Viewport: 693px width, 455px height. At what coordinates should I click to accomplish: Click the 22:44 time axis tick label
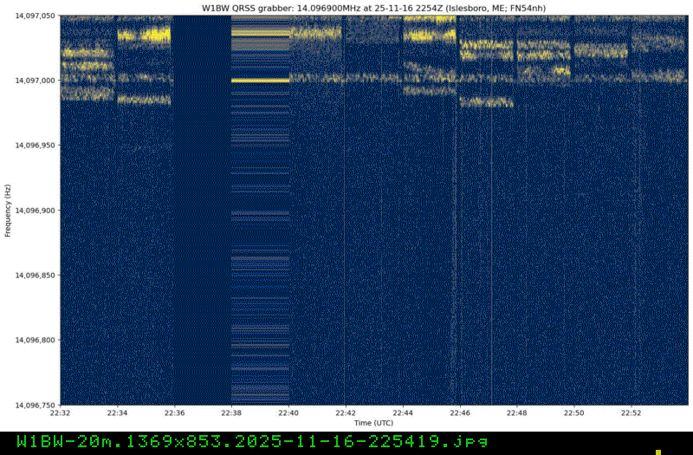click(x=403, y=414)
